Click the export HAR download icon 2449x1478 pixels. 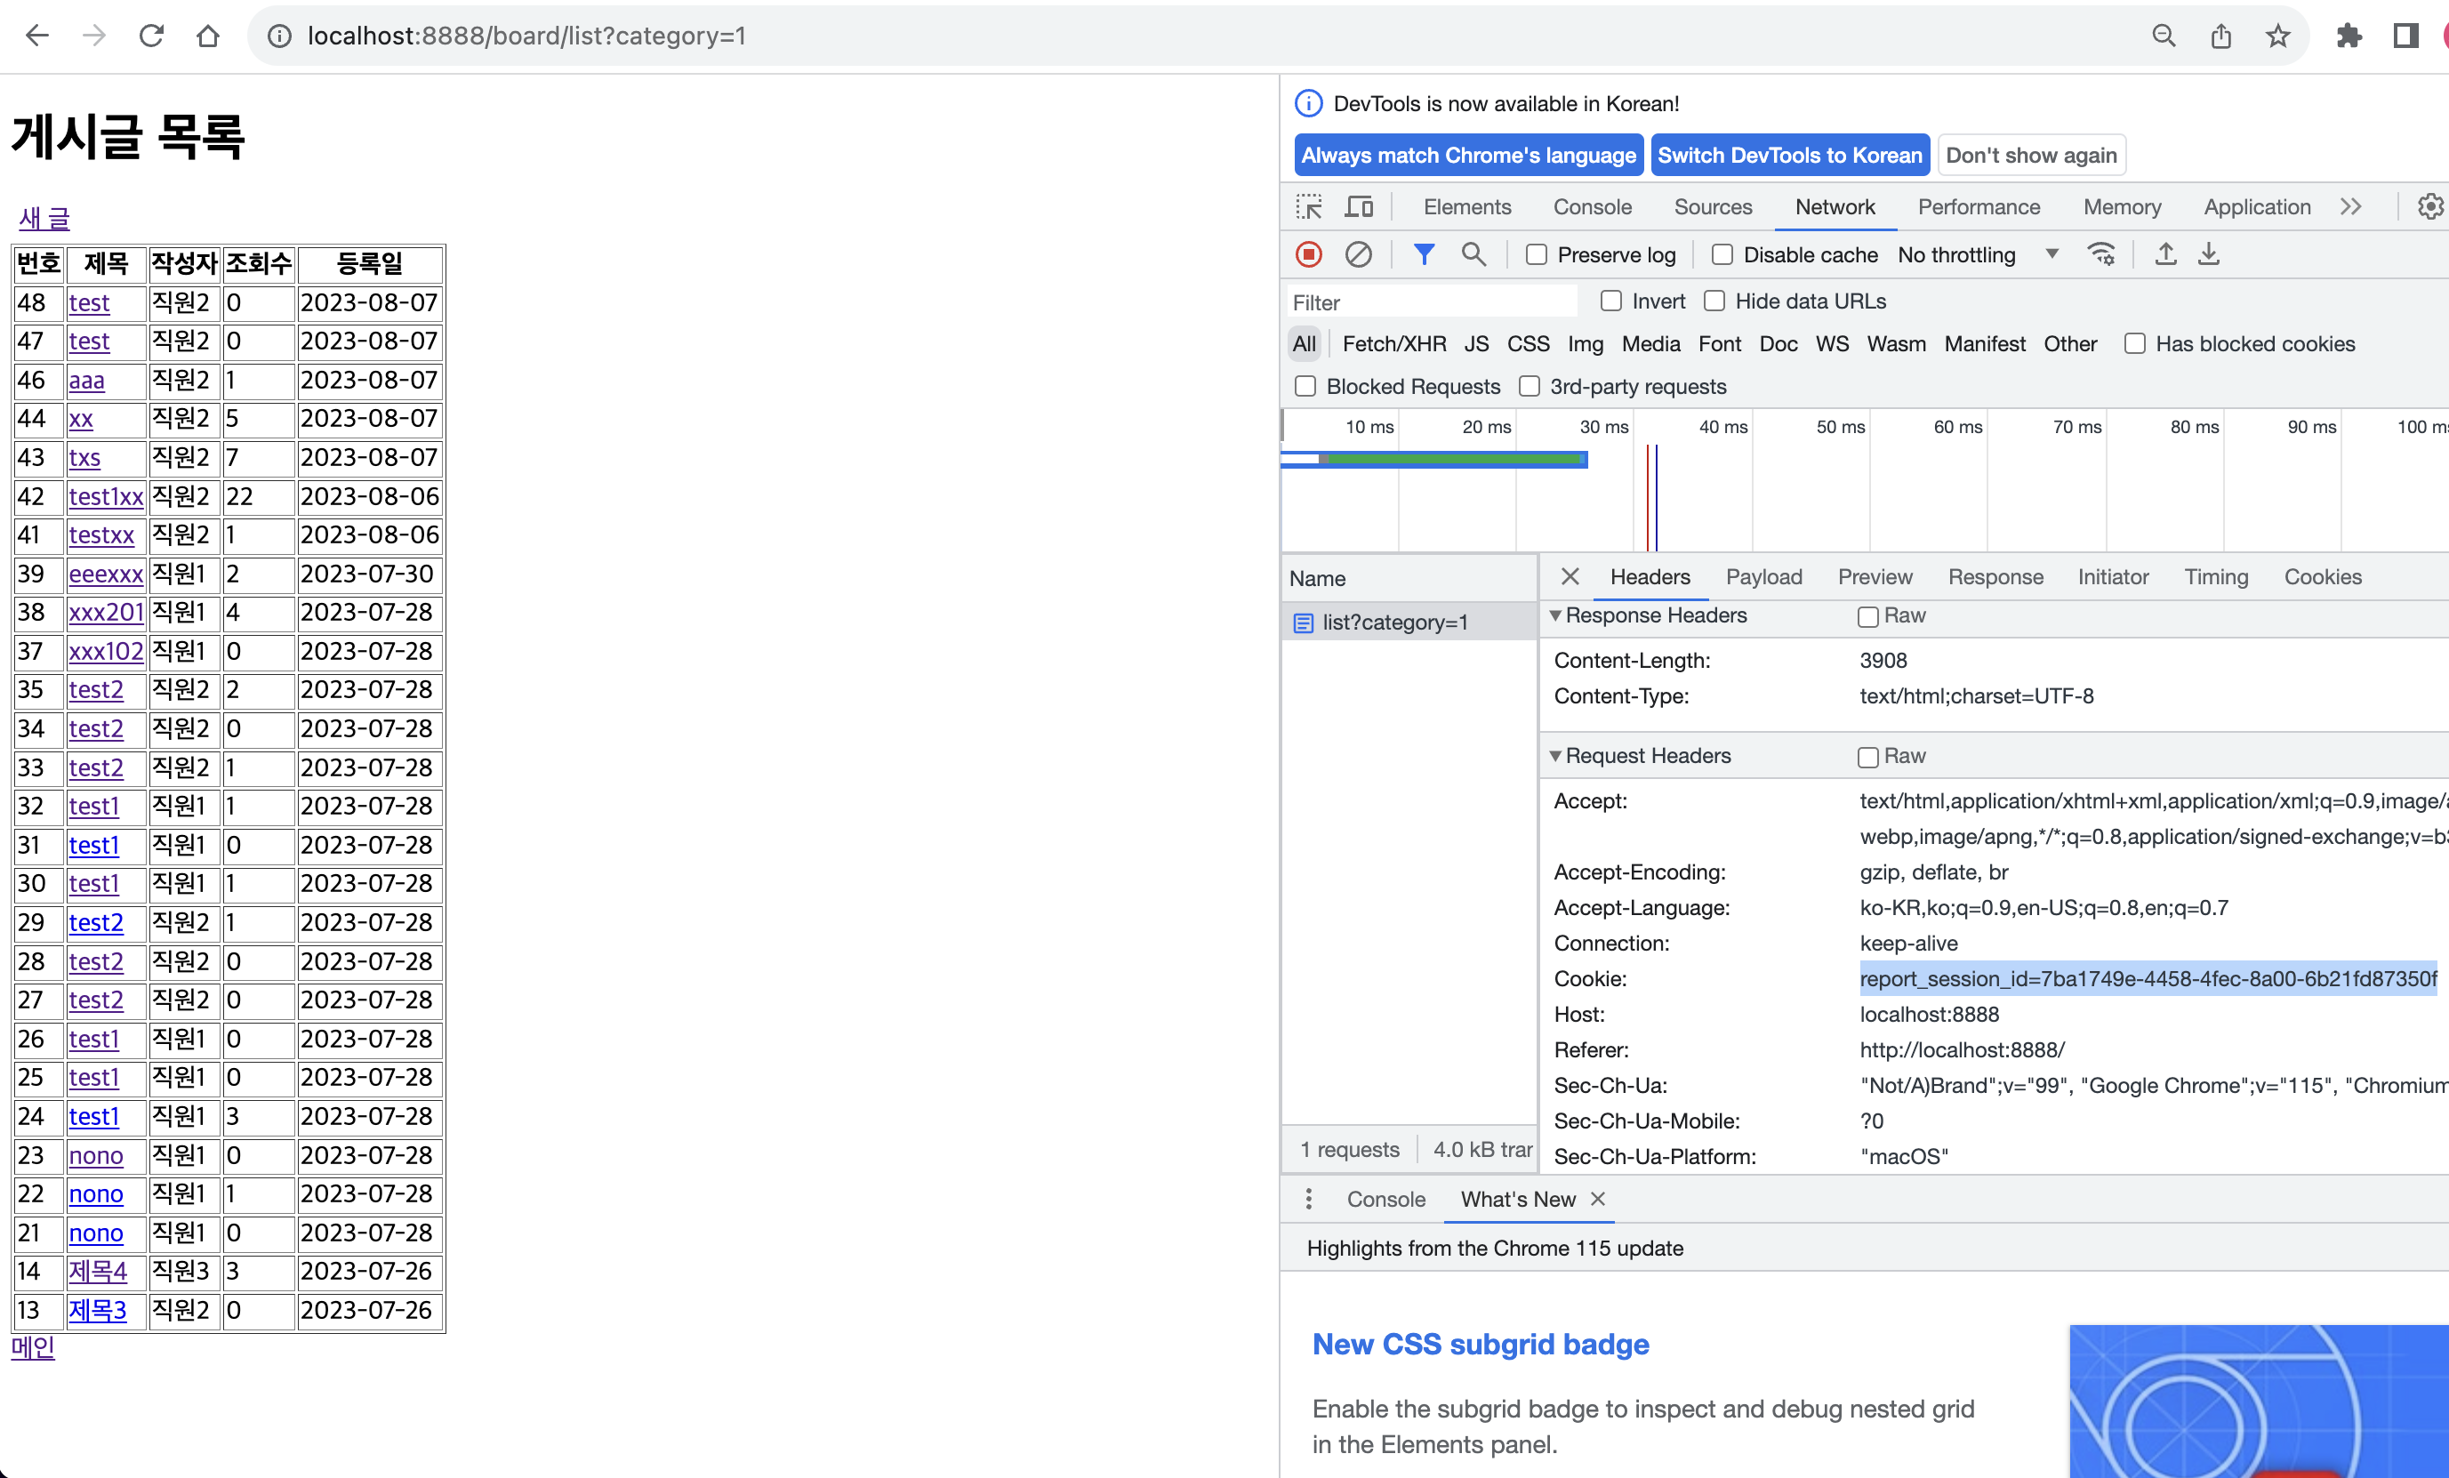[2207, 254]
